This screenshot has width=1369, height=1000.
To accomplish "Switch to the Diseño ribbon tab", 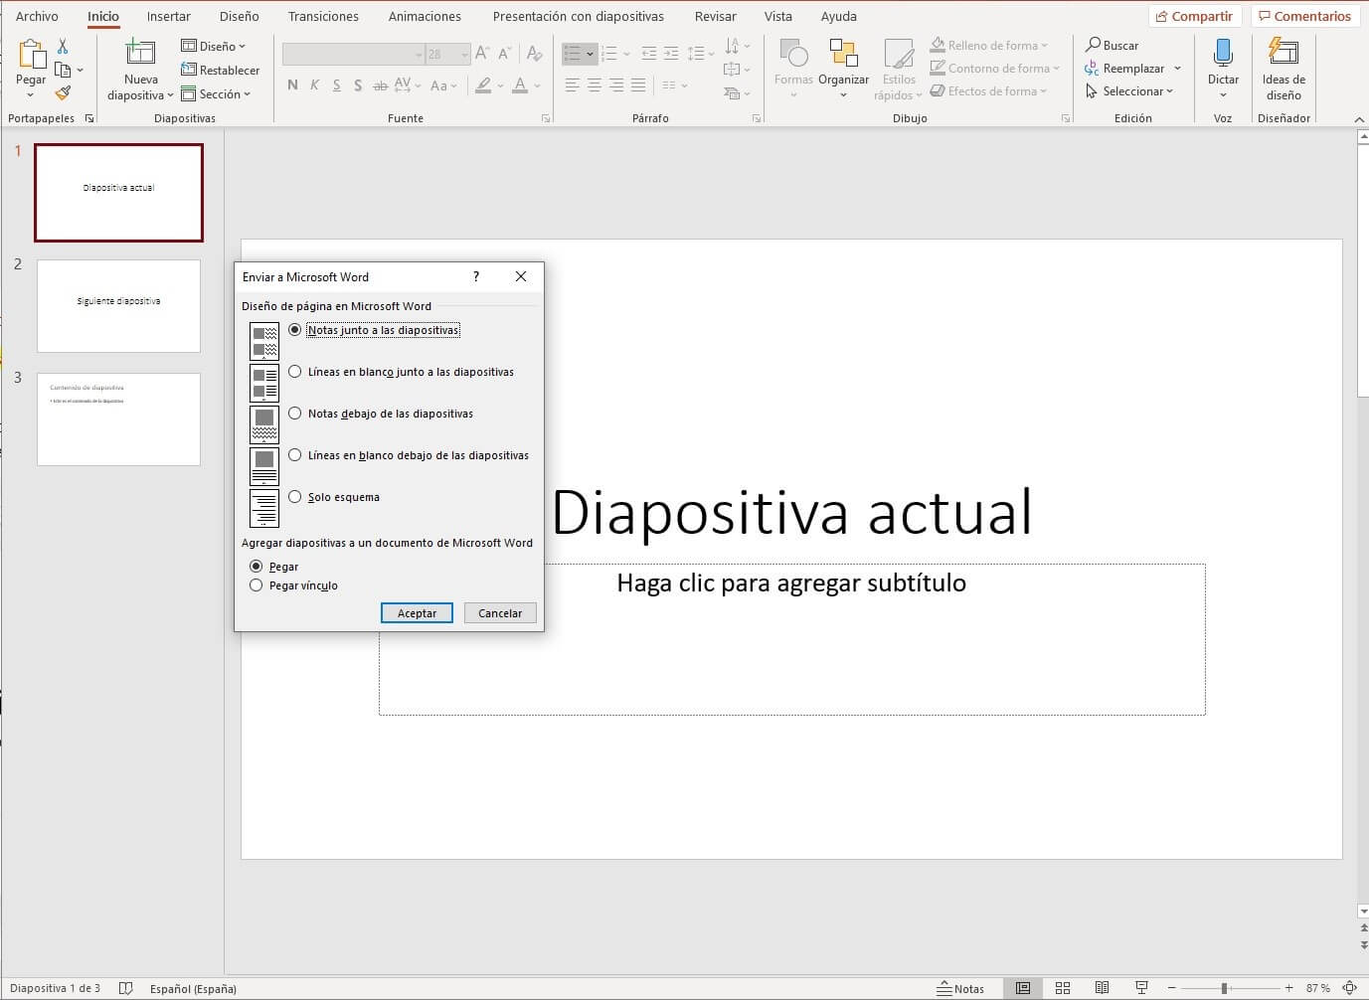I will (240, 16).
